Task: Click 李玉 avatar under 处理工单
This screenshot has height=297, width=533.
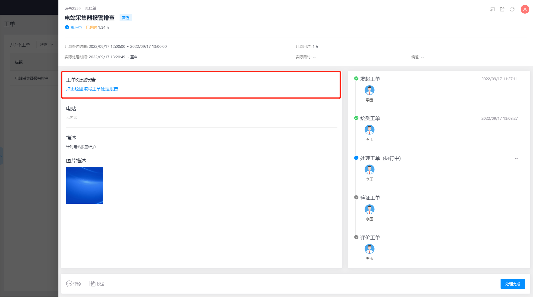Action: [369, 169]
